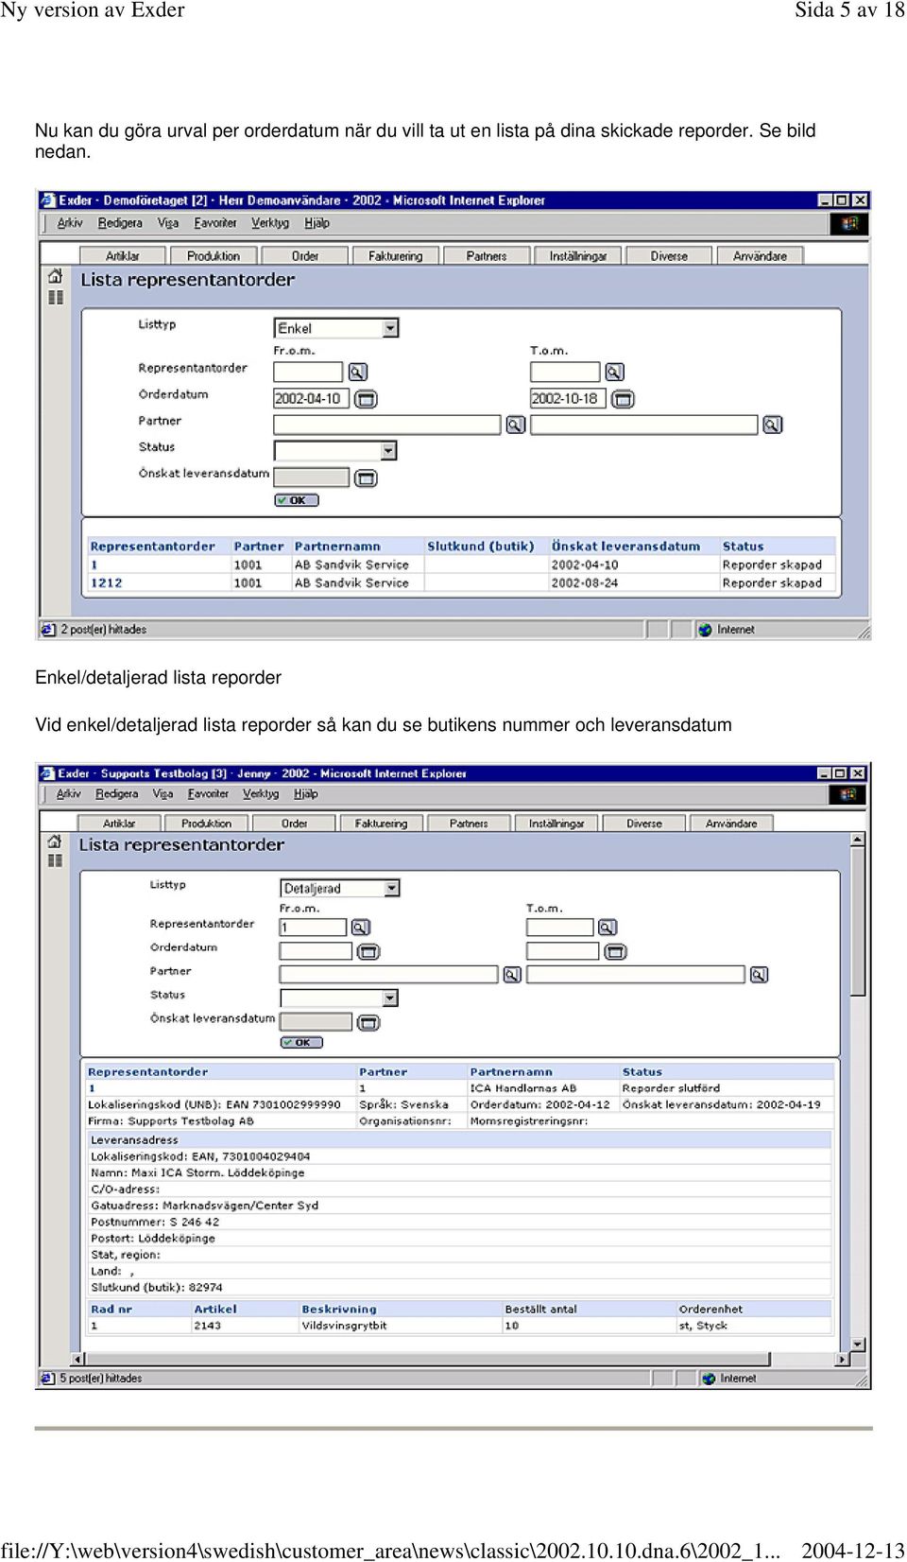Image resolution: width=907 pixels, height=1562 pixels.
Task: Expand the Listtyp dropdown showing Detaljerad
Action: click(x=392, y=889)
